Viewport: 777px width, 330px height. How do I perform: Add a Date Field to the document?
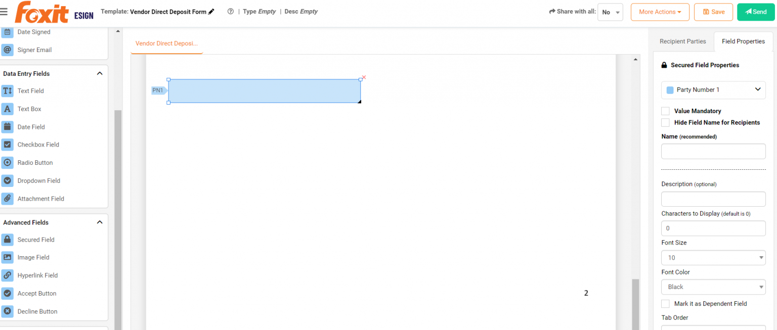click(31, 127)
